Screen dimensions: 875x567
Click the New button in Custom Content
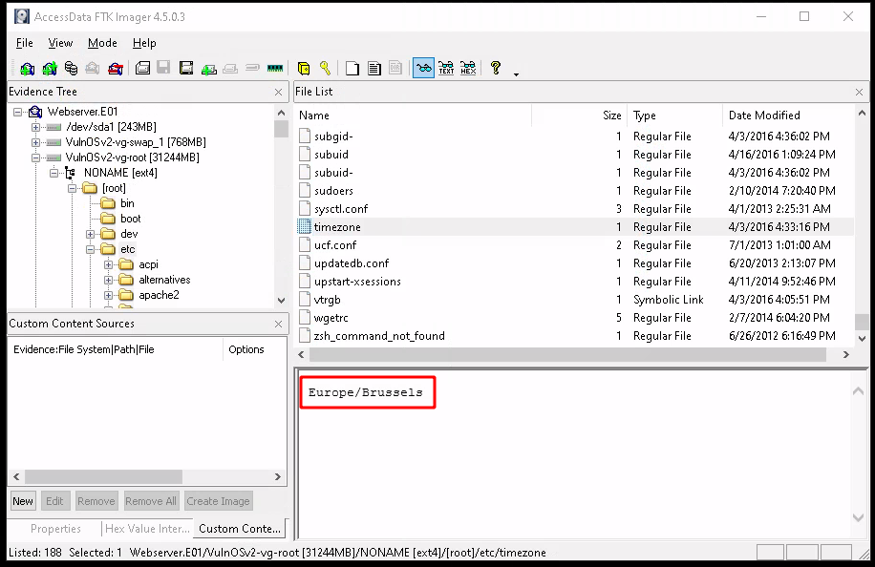coord(23,501)
